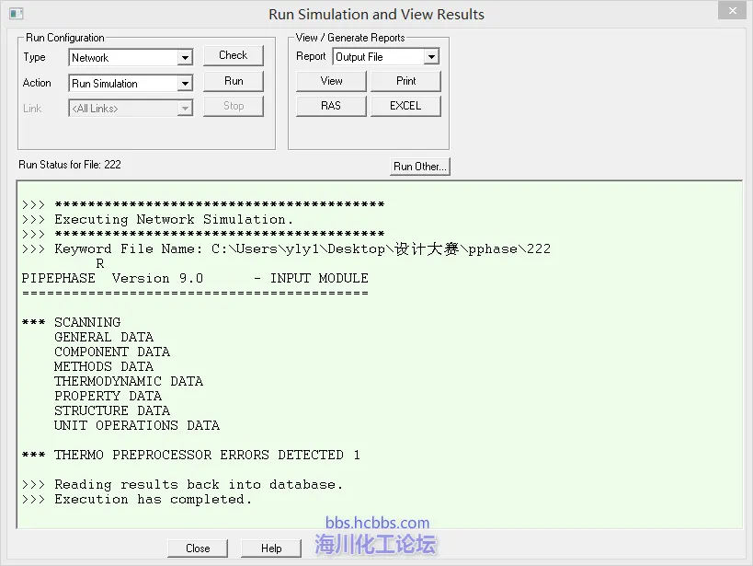Select the UNIT OPERATIONS DATA line

(x=137, y=425)
